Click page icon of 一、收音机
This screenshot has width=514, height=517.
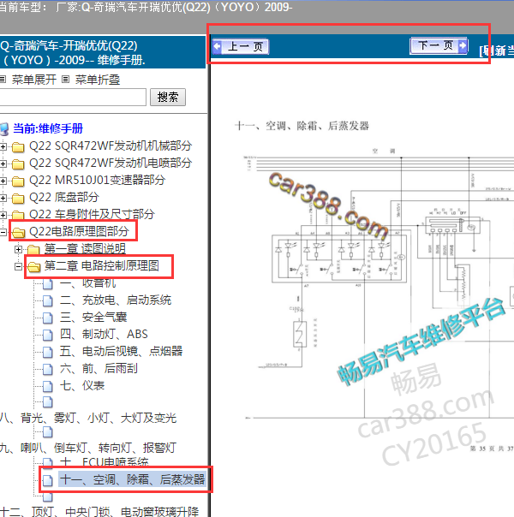(48, 284)
